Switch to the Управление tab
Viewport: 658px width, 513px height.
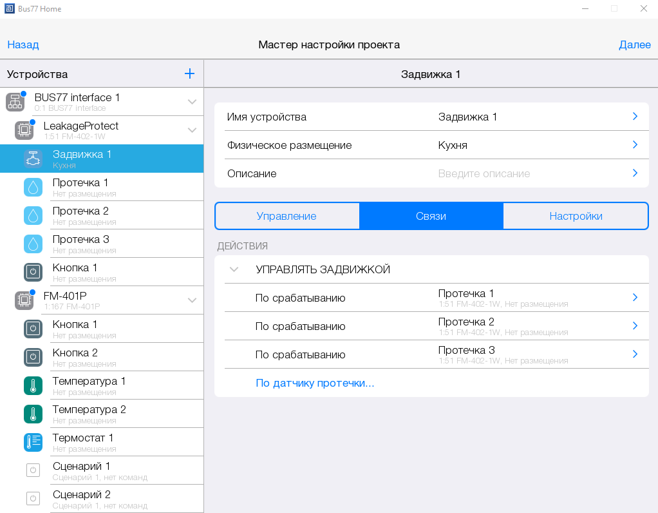click(x=287, y=216)
